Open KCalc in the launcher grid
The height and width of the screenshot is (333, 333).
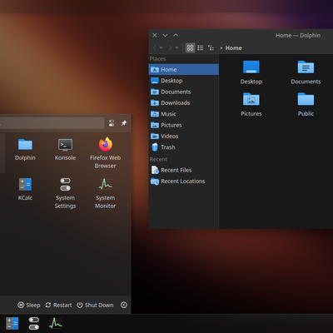pos(25,190)
